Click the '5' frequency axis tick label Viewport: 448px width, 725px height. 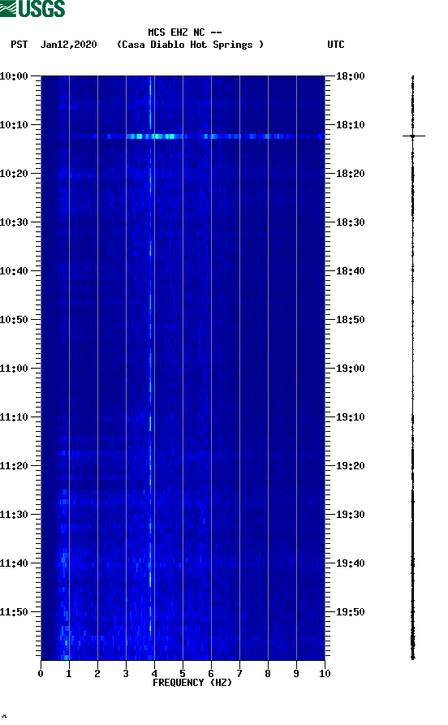point(183,674)
